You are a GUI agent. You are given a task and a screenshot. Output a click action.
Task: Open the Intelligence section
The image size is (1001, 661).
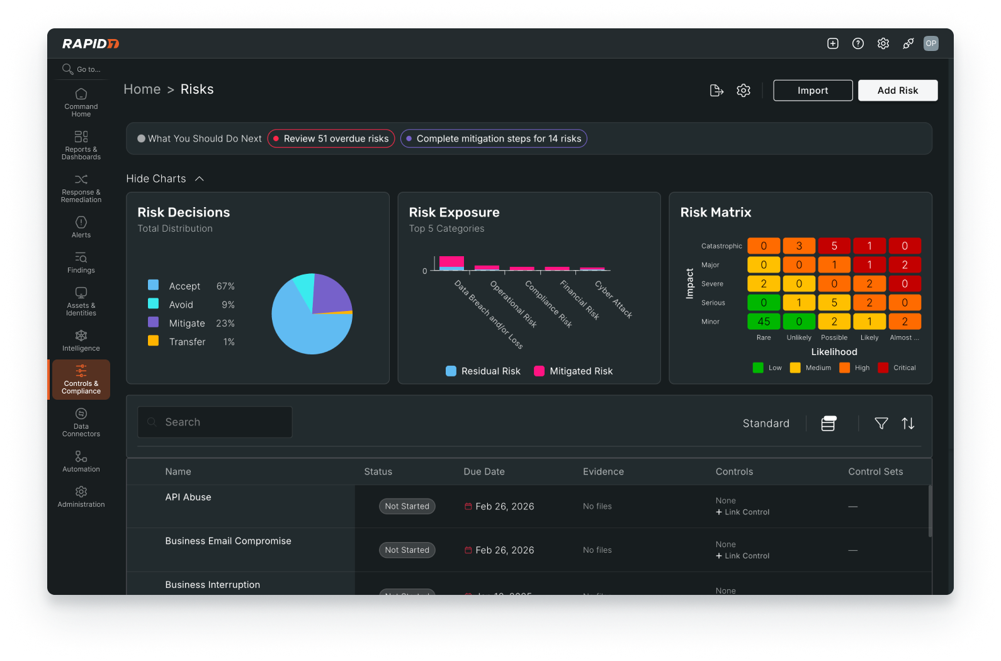(x=81, y=341)
